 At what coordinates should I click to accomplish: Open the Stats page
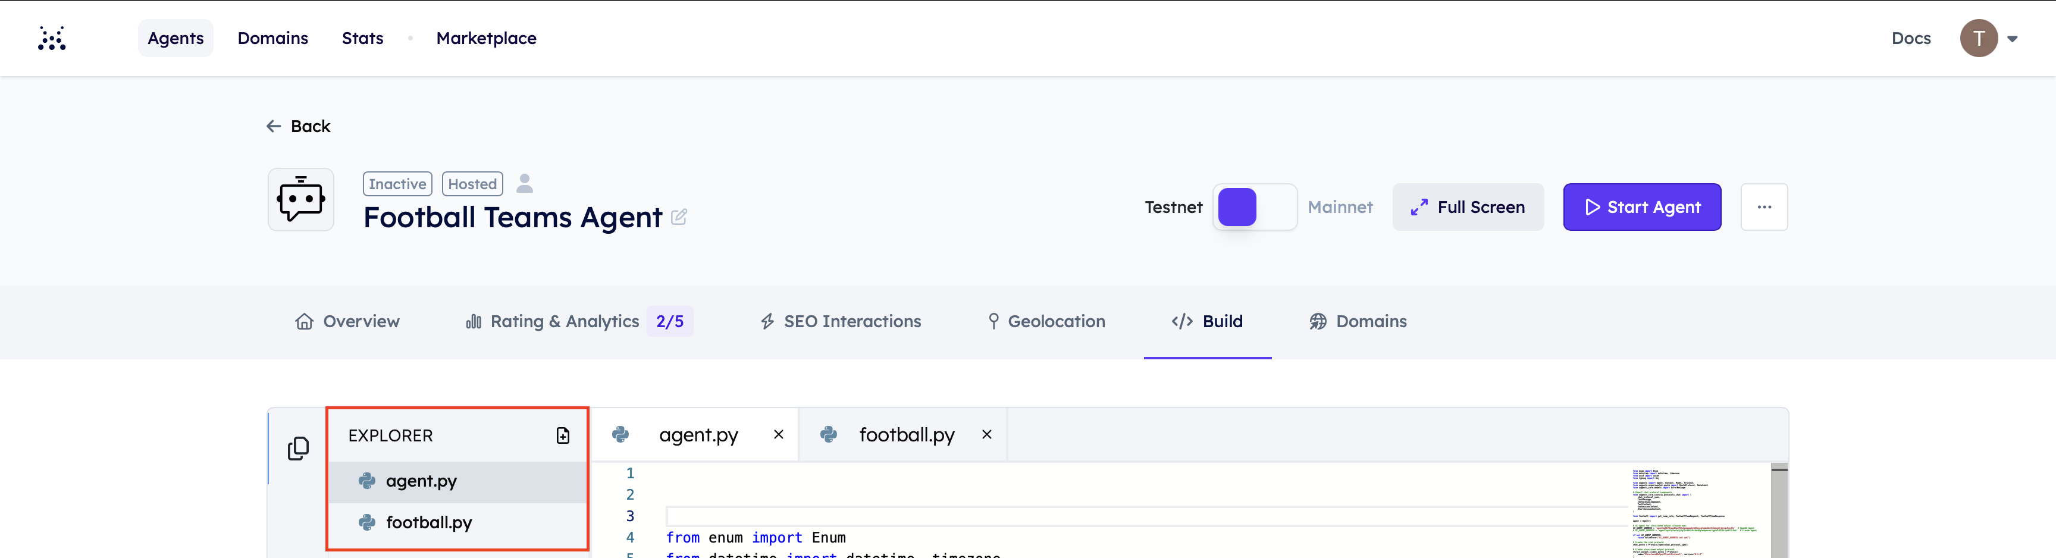[x=362, y=38]
